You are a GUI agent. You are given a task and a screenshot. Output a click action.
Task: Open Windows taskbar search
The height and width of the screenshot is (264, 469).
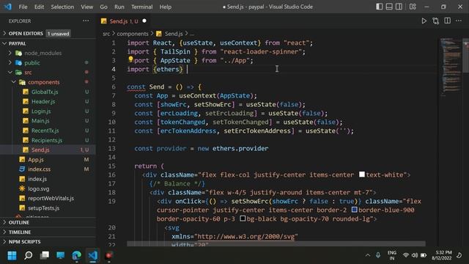pyautogui.click(x=28, y=255)
